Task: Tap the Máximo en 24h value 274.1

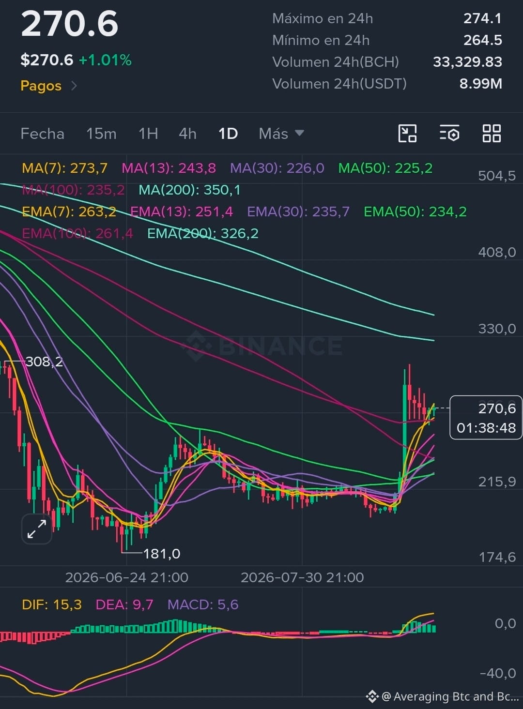Action: (482, 18)
